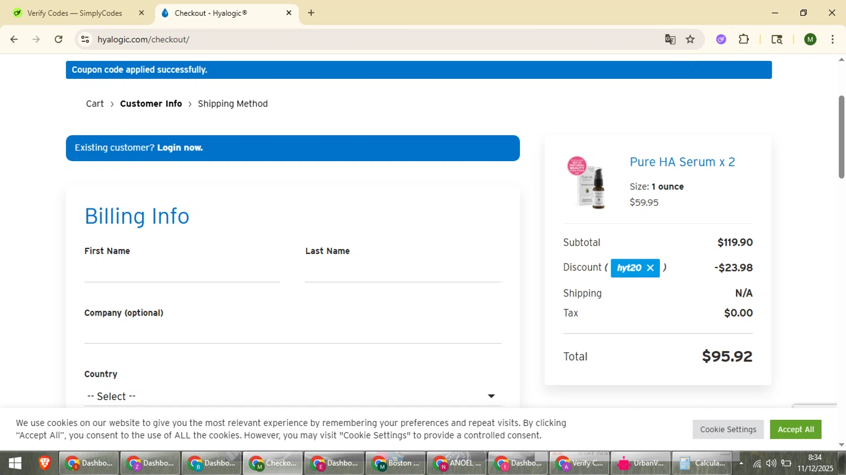View site information icon in address bar
Viewport: 846px width, 475px height.
pos(85,39)
